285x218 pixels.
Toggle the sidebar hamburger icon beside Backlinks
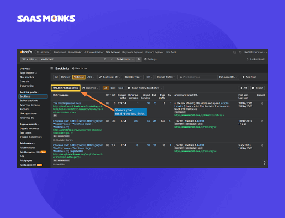(52, 68)
